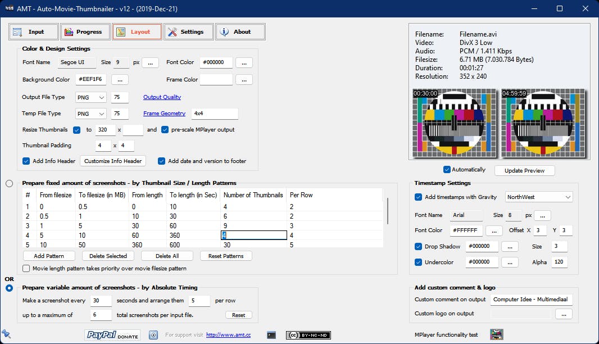Click the pattern table vertical scrollbar
This screenshot has width=599, height=344.
387,211
